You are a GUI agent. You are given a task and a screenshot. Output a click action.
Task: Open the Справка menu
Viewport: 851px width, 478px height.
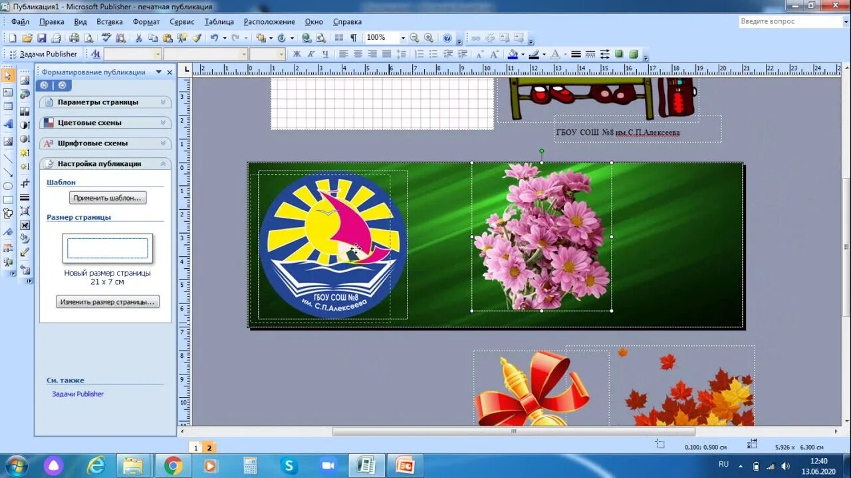click(x=347, y=22)
